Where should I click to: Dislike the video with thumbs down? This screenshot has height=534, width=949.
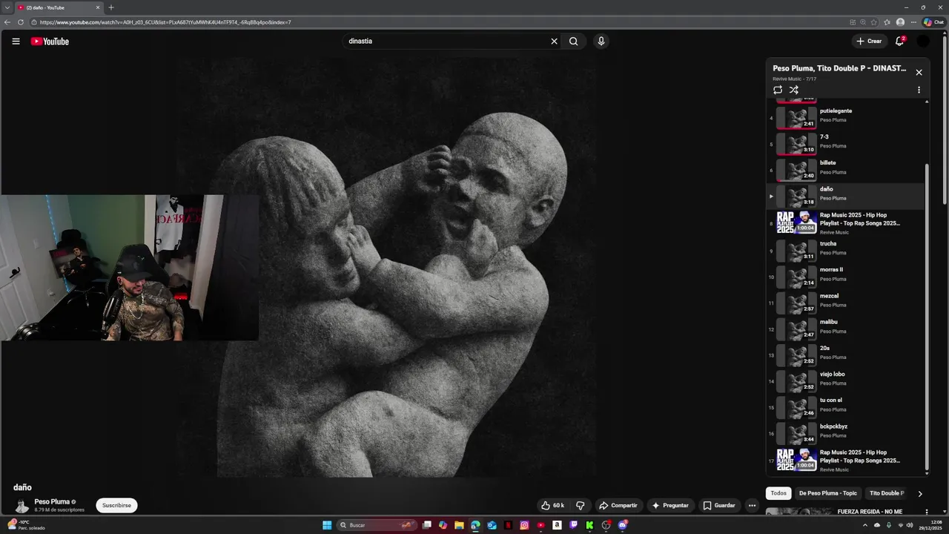point(581,506)
